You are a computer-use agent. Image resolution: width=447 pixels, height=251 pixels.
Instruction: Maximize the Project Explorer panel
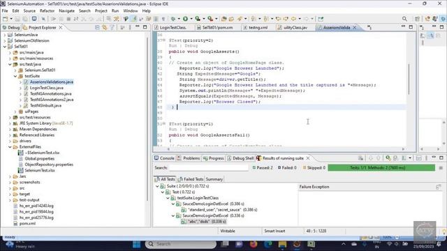(x=145, y=26)
